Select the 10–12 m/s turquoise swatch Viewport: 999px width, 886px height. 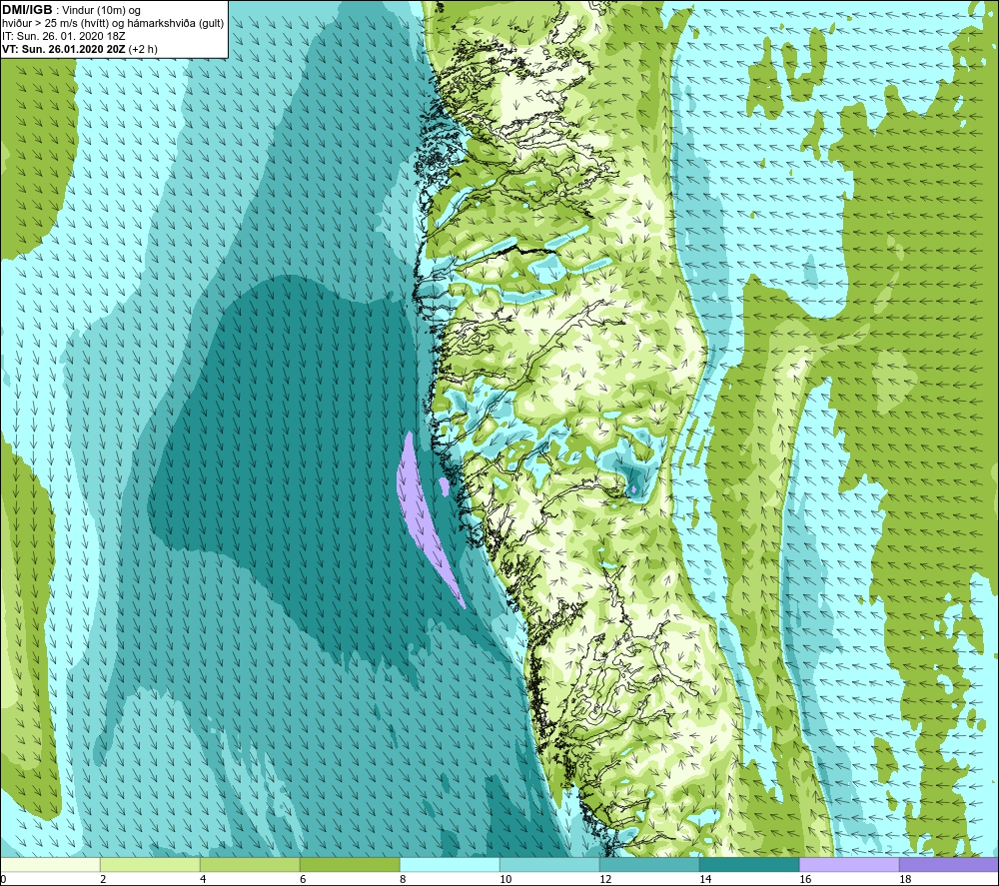coord(549,864)
